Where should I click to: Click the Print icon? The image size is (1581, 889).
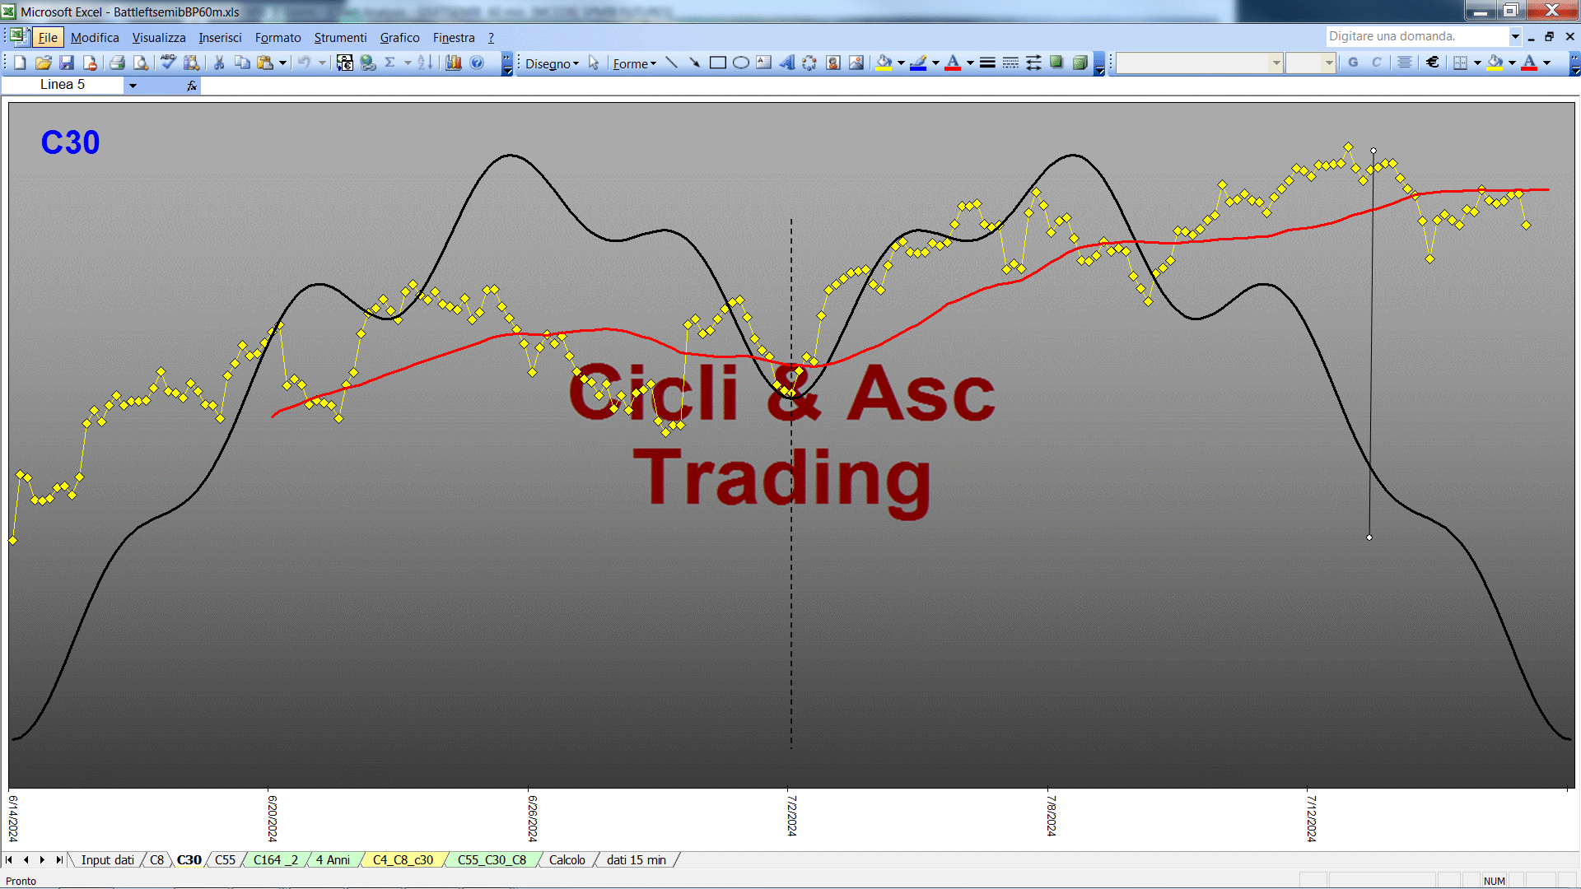point(117,63)
